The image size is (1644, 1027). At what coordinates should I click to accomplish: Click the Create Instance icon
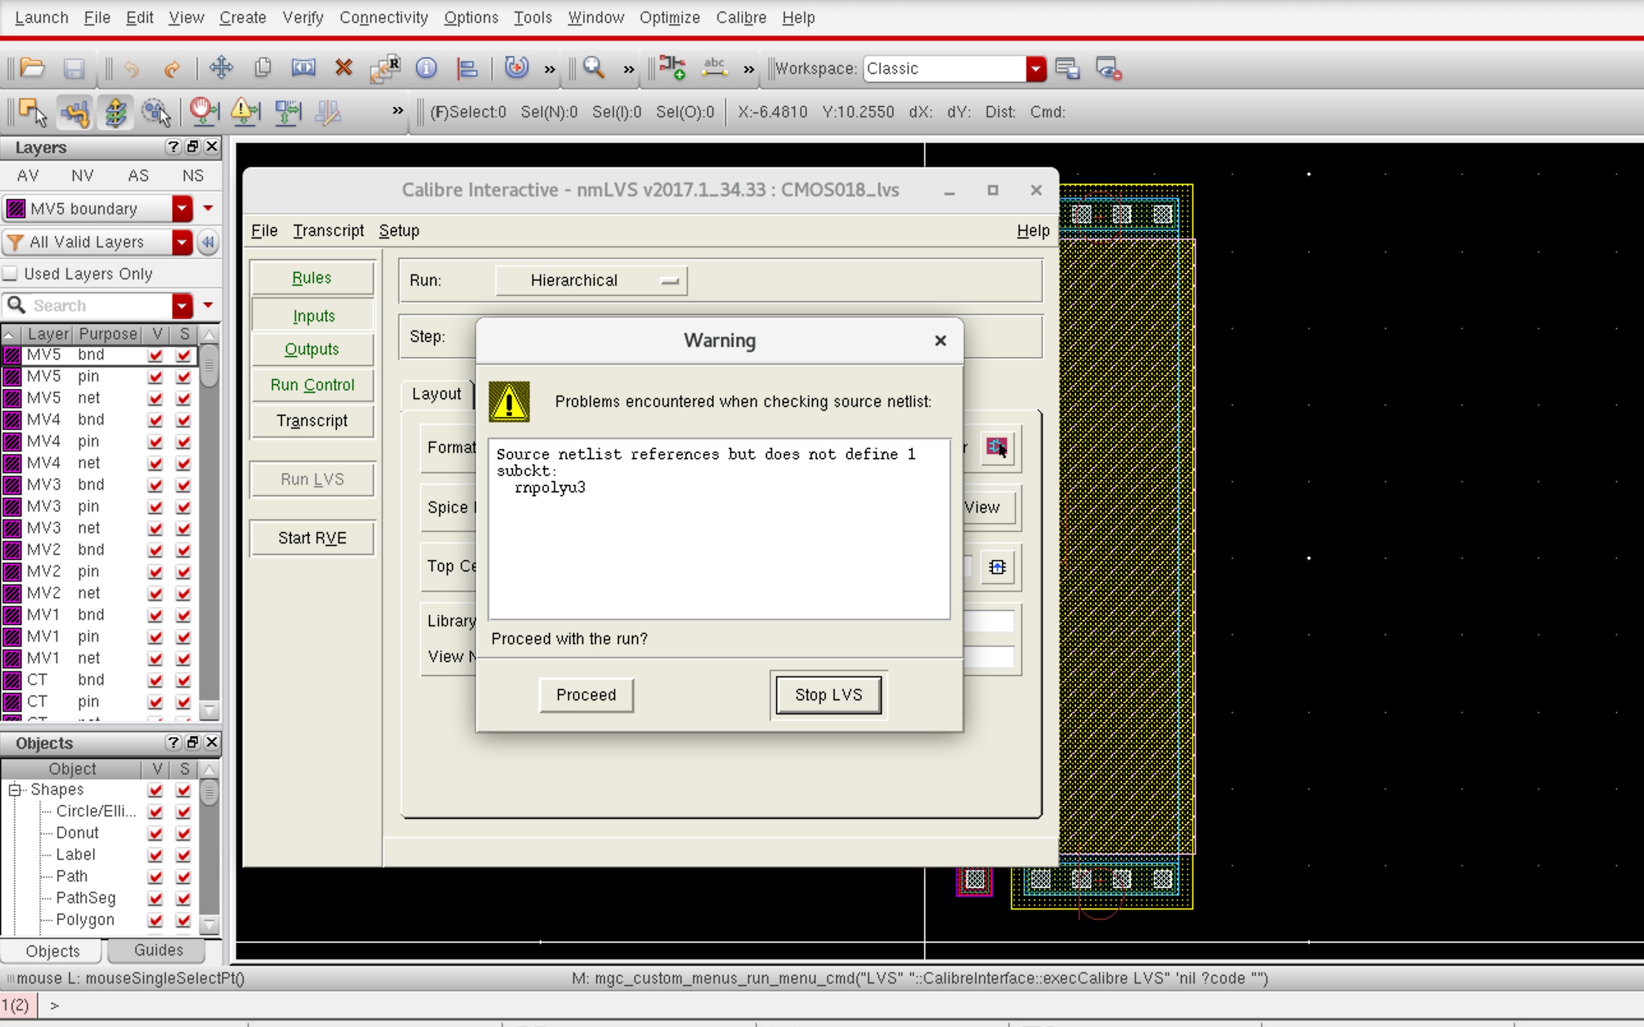(x=673, y=68)
